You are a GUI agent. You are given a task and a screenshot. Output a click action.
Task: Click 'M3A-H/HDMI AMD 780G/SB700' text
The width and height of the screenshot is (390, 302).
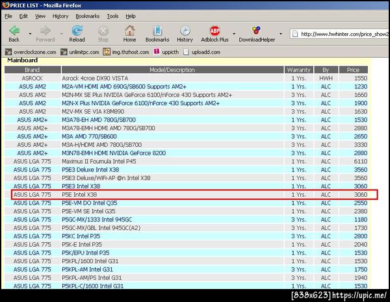tap(102, 145)
